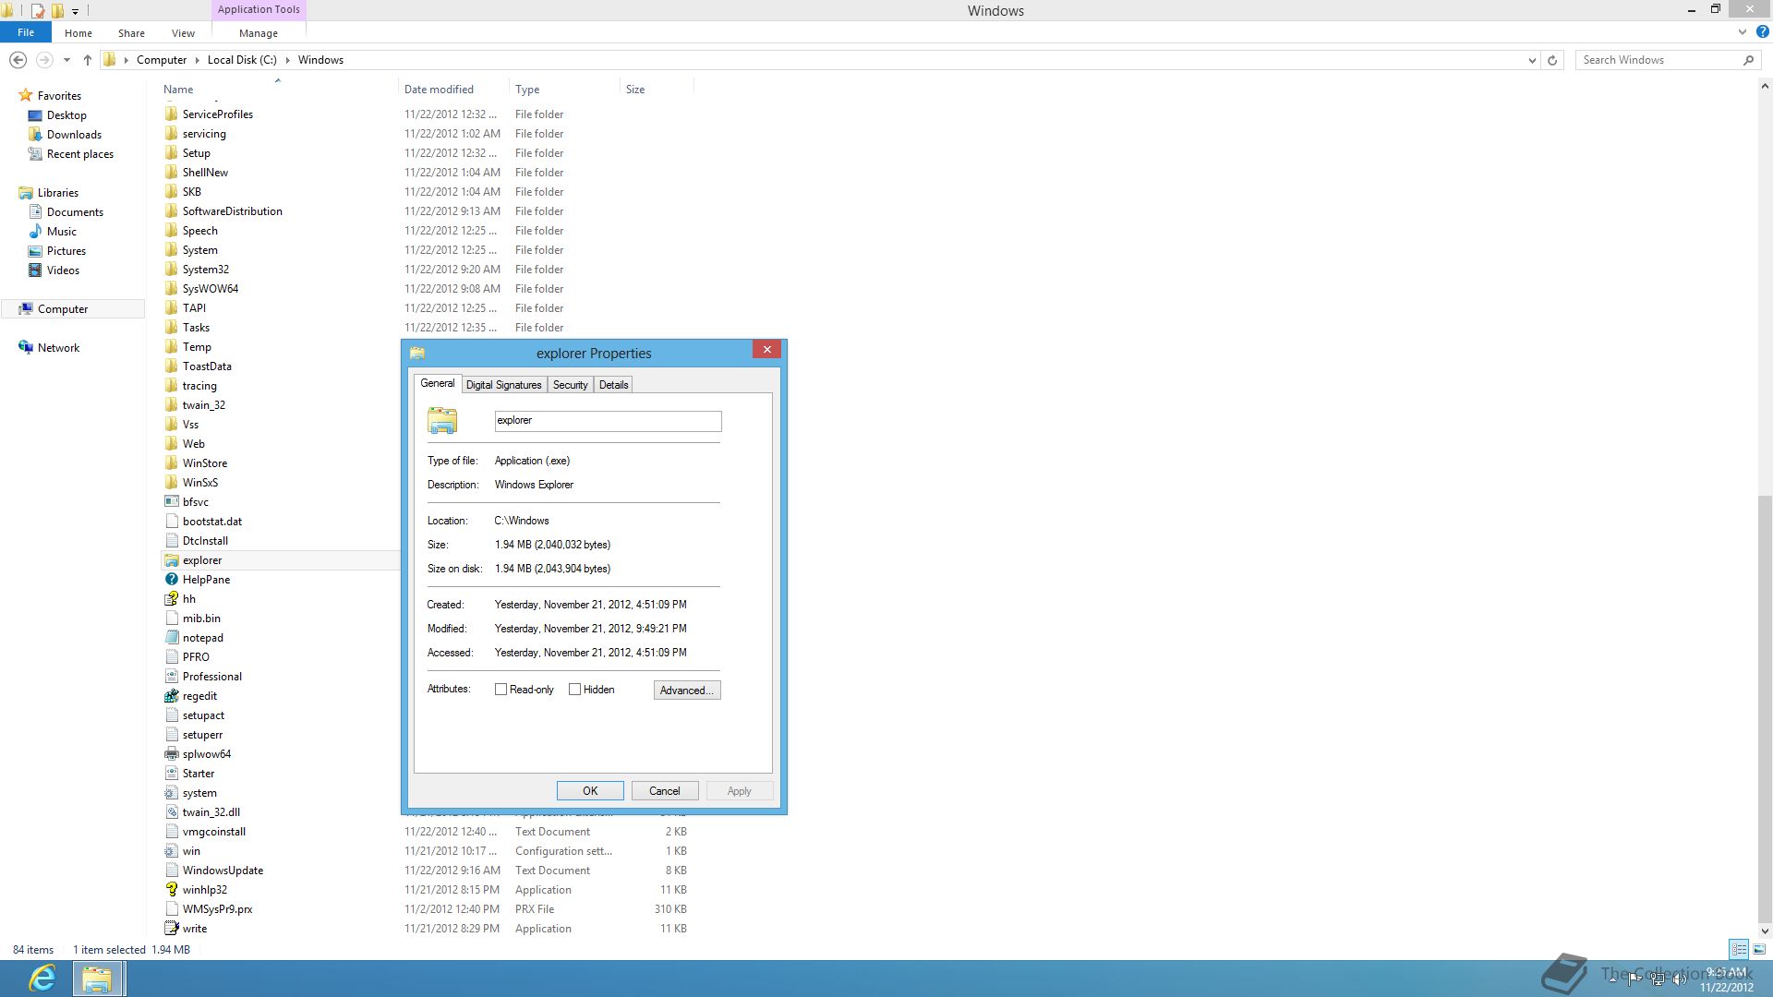
Task: Click the twain_32.dll file icon
Action: pos(171,812)
